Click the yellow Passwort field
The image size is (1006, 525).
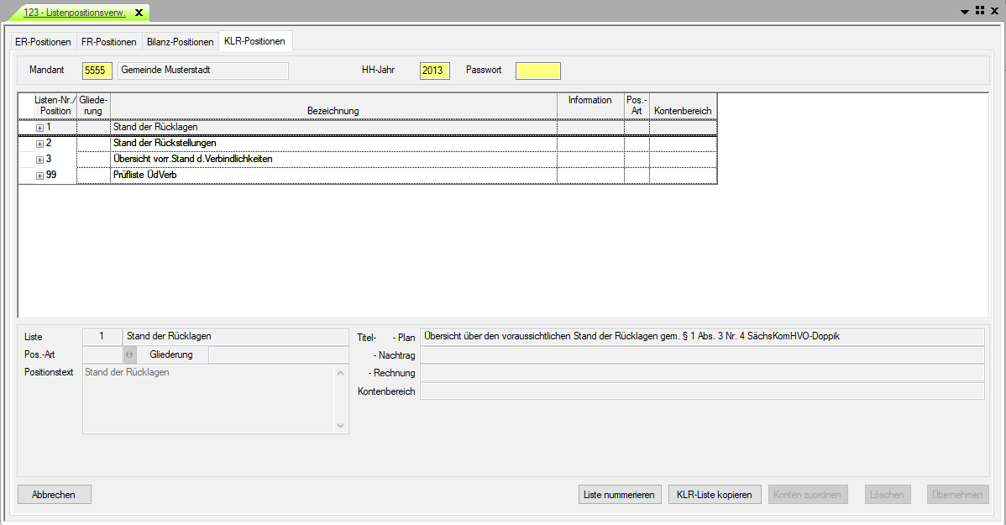click(x=537, y=71)
